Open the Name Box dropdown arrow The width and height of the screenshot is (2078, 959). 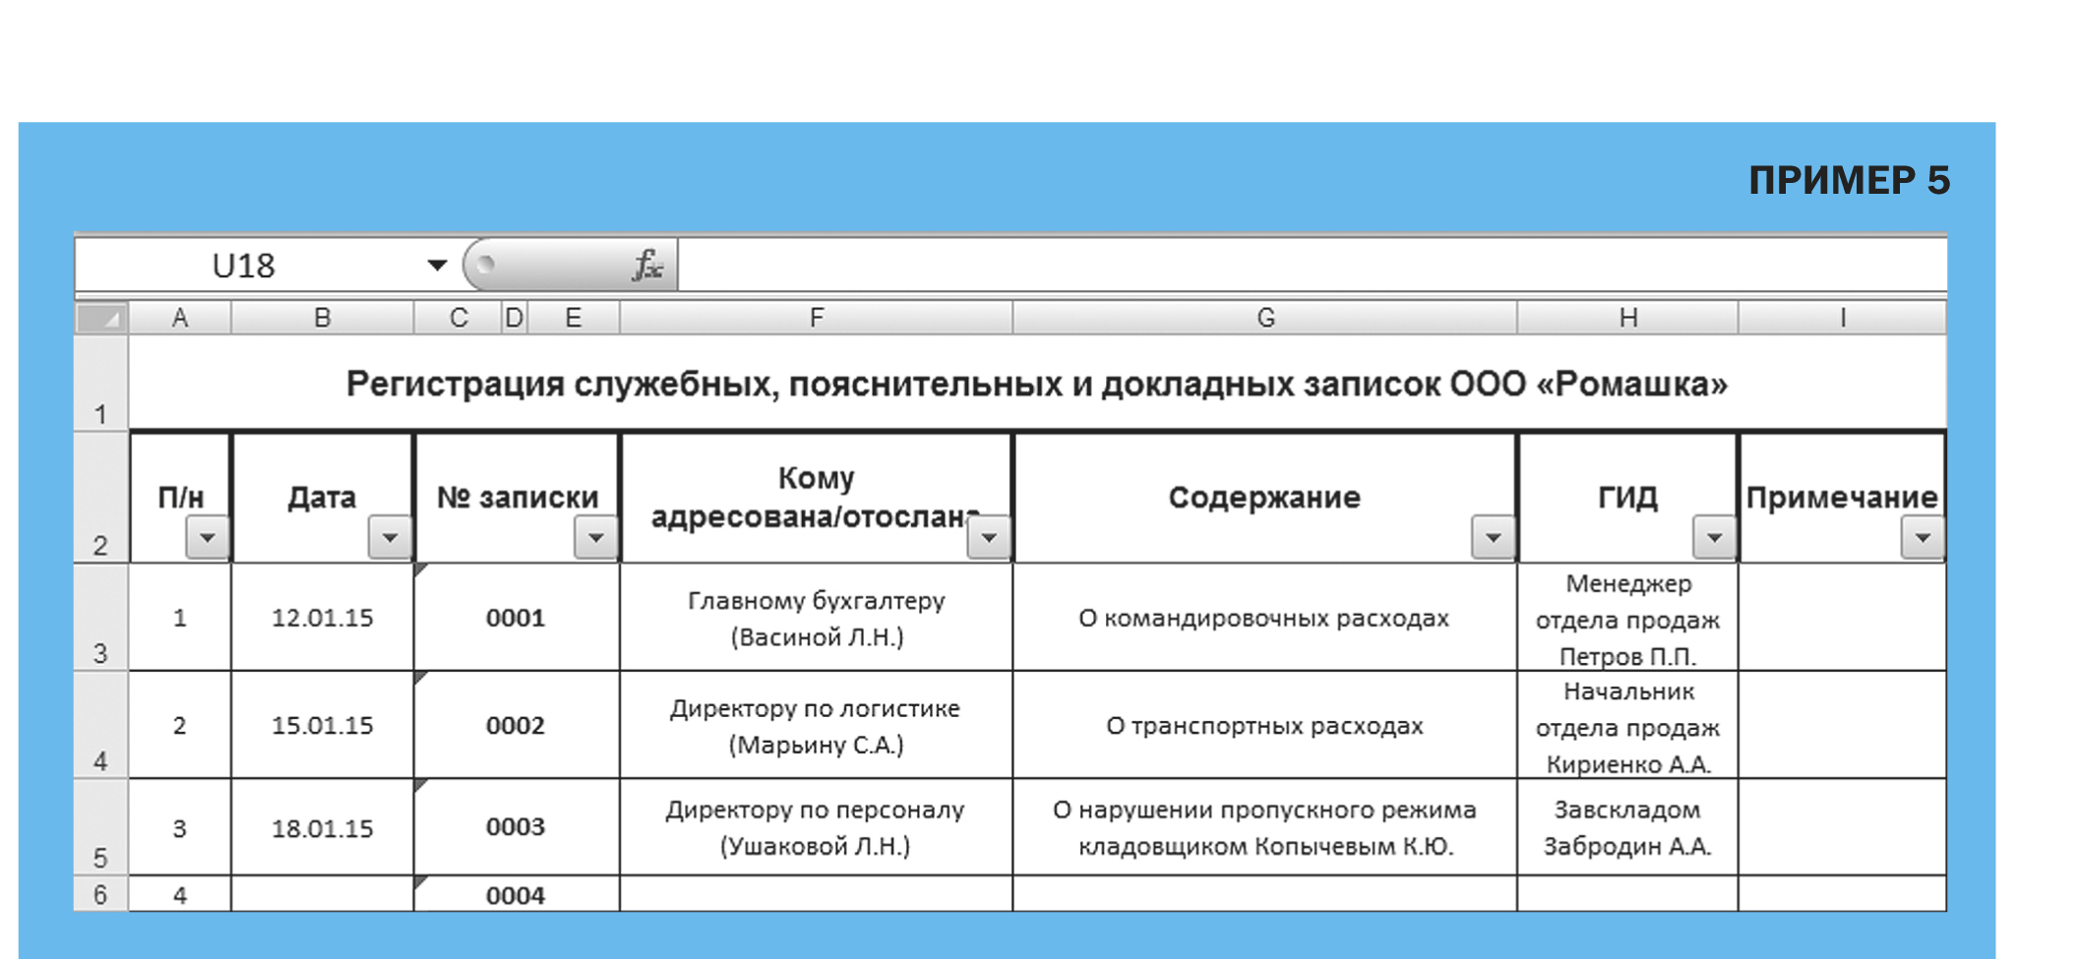click(437, 265)
